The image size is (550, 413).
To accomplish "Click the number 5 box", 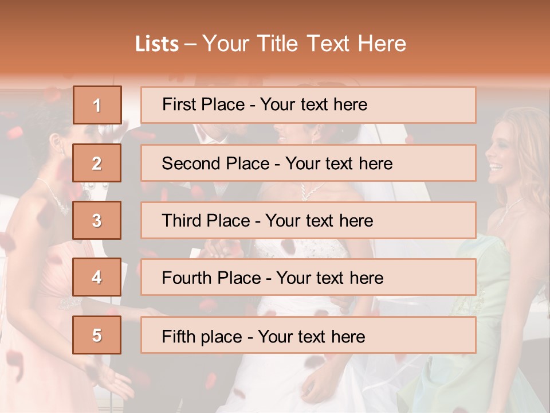I will [97, 335].
